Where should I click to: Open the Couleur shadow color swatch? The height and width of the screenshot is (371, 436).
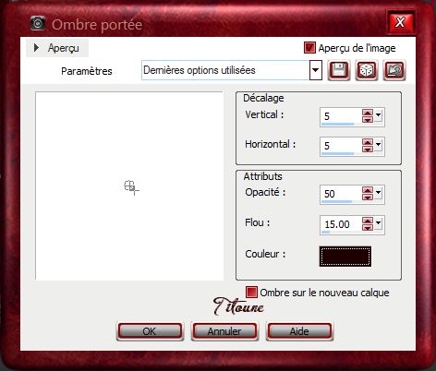[x=345, y=256]
